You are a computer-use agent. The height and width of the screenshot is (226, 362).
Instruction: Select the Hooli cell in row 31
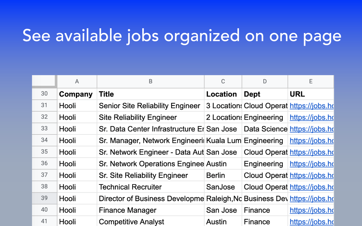[77, 106]
